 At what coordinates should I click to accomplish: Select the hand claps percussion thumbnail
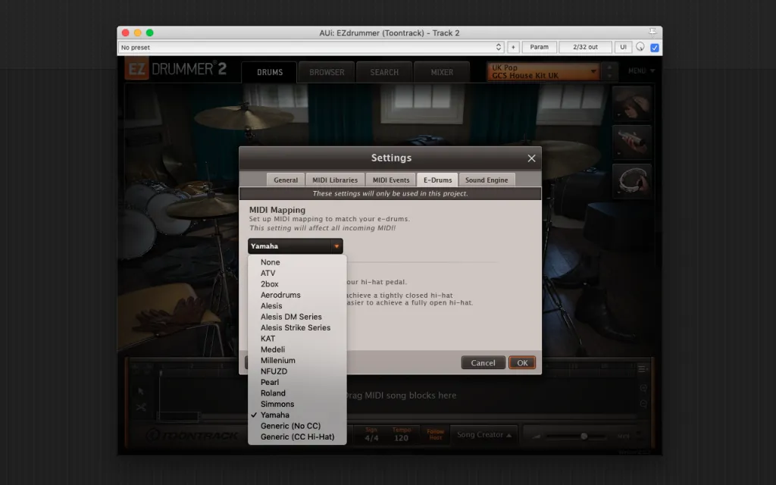coord(632,103)
